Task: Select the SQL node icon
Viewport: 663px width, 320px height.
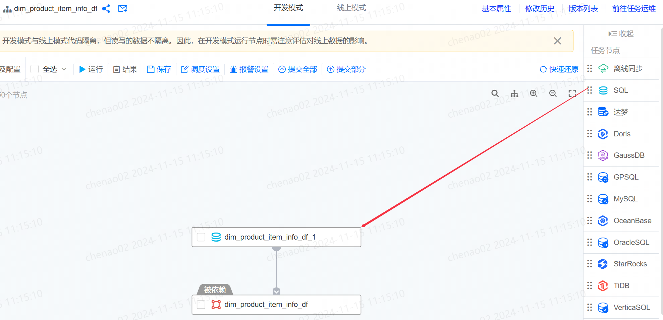Action: pyautogui.click(x=603, y=90)
